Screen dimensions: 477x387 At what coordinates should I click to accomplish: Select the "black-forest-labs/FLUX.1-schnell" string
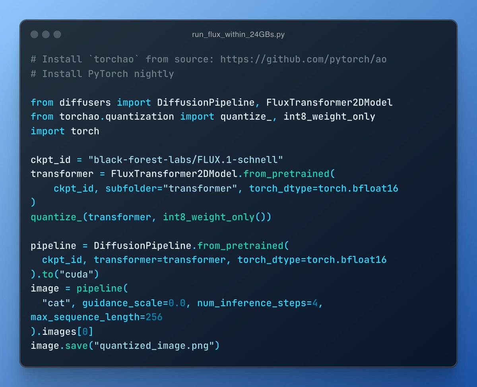click(x=186, y=160)
